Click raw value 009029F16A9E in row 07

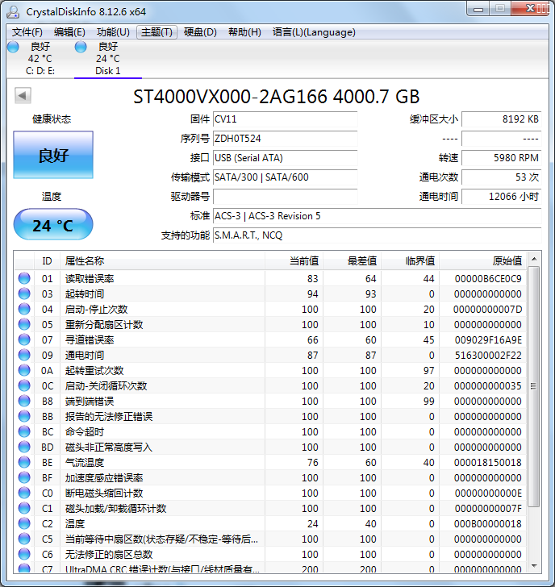(x=488, y=340)
